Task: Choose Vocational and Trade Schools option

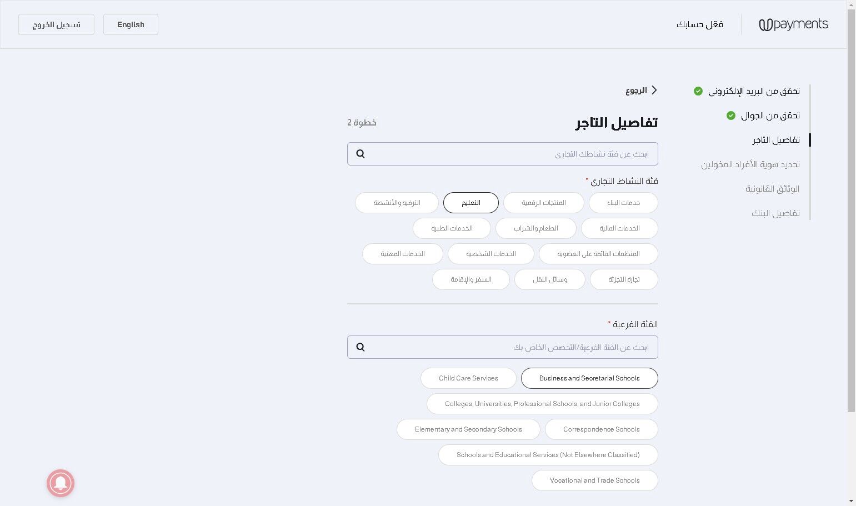Action: (x=594, y=480)
